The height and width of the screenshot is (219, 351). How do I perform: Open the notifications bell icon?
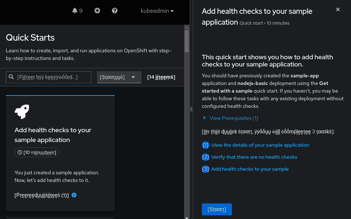(75, 11)
